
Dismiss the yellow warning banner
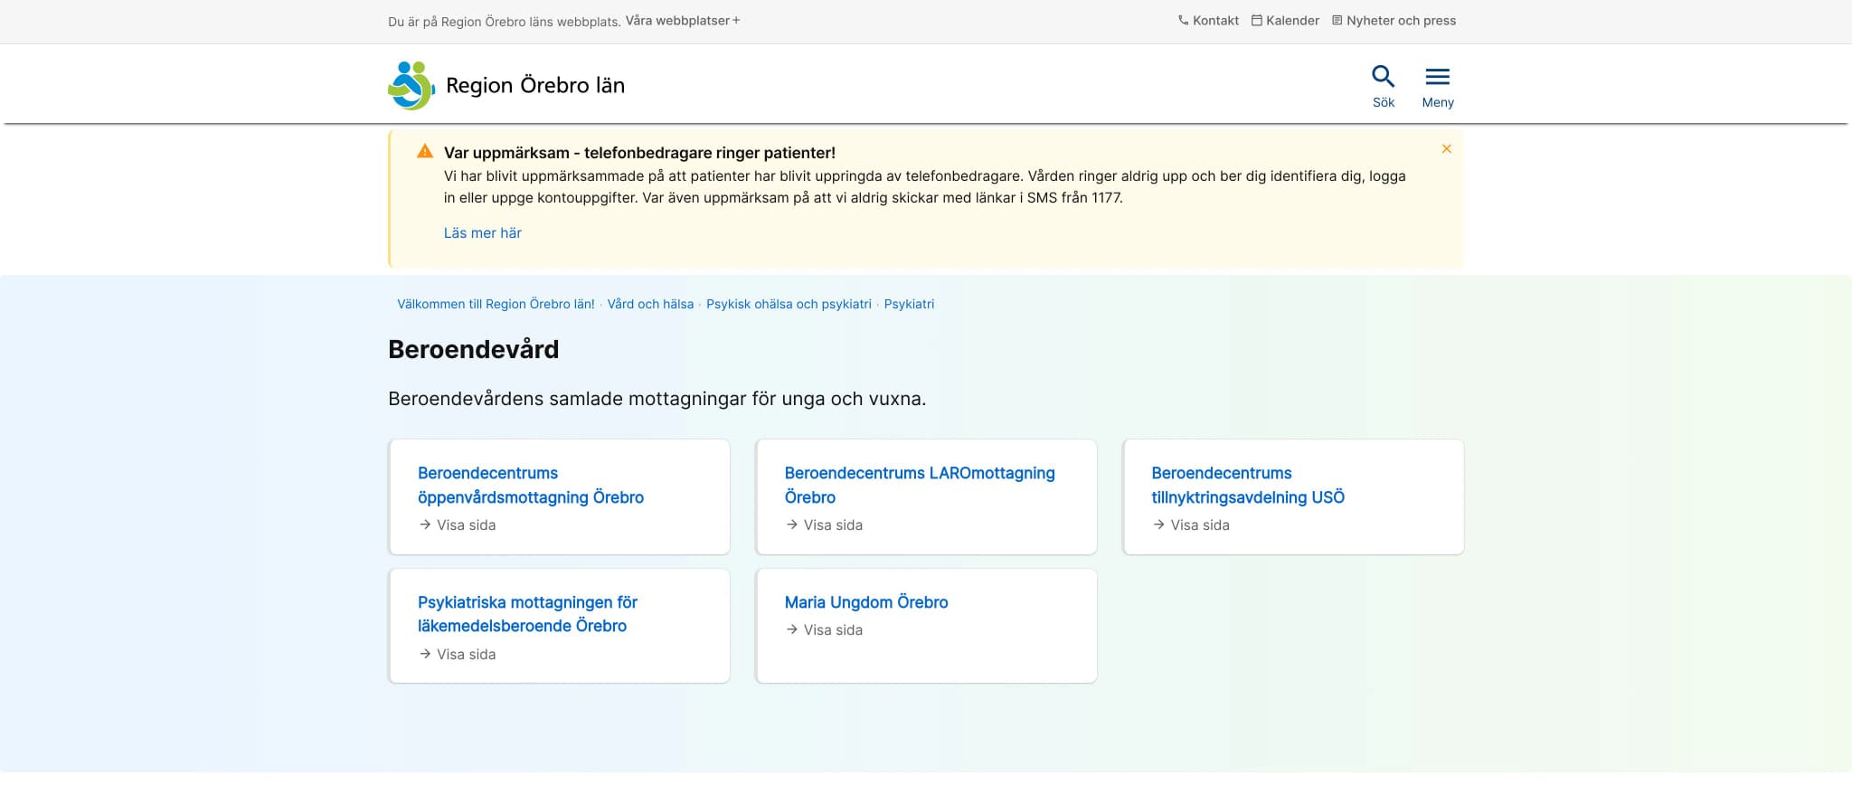pos(1446,149)
